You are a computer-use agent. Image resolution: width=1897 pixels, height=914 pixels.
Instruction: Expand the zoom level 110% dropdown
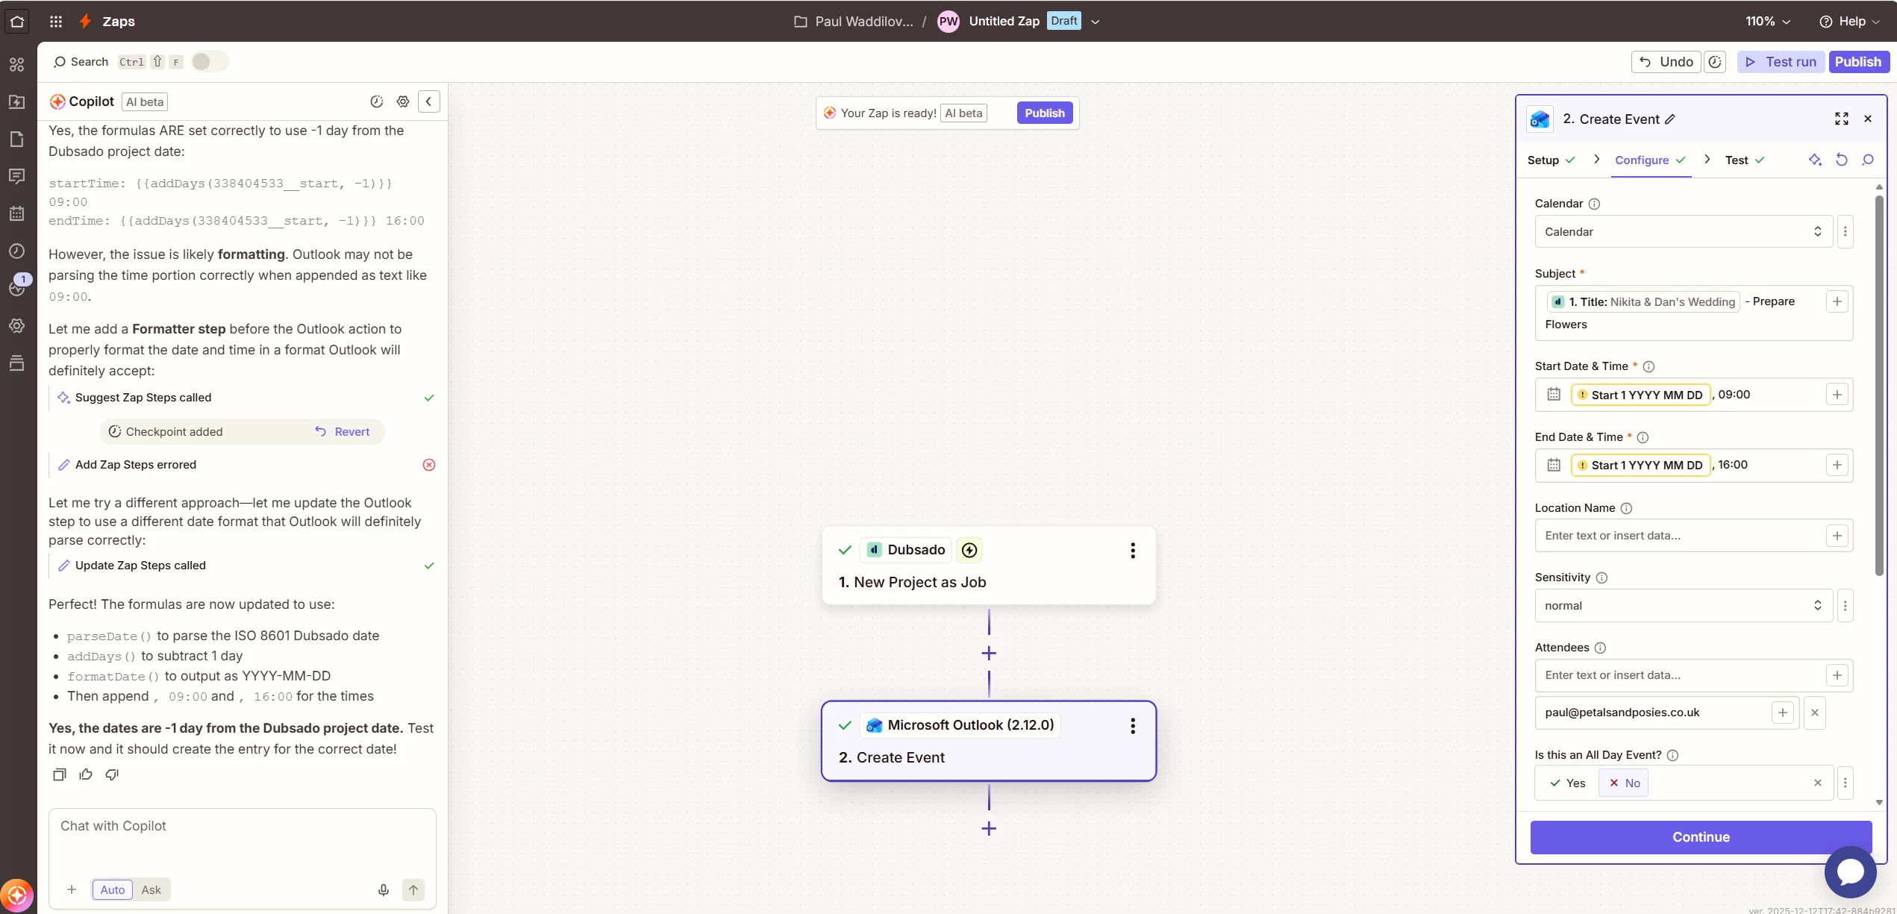point(1768,21)
